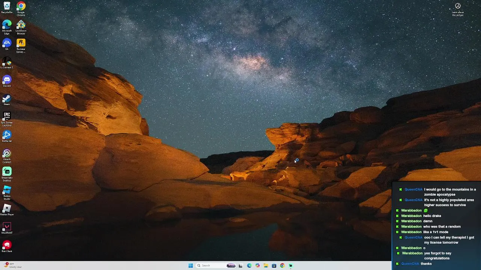Open the Windows Start menu
The image size is (481, 270).
(191, 265)
